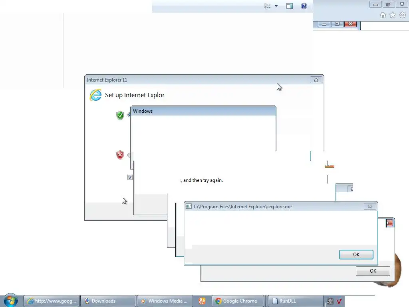This screenshot has height=307, width=409.
Task: Maximize the inner window with red close
Action: tap(337, 24)
